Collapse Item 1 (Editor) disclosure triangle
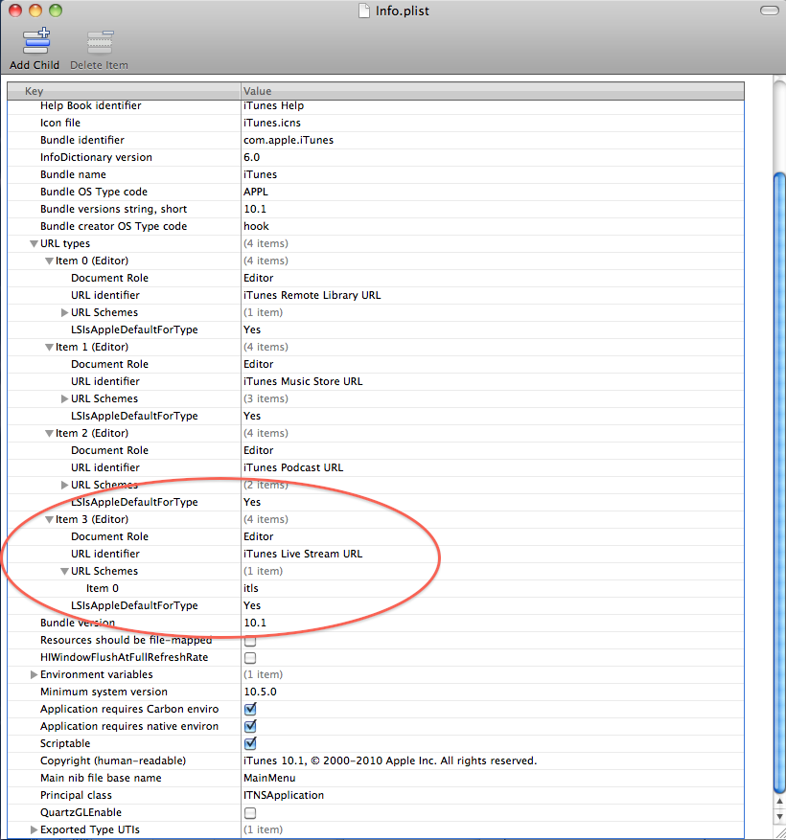This screenshot has height=840, width=786. (x=49, y=347)
